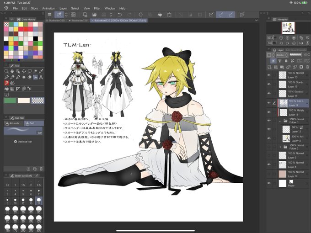Select the Operation object tool
311x233 pixels.
(18, 71)
